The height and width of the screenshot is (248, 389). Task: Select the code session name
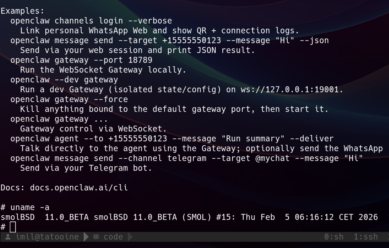[x=113, y=237]
